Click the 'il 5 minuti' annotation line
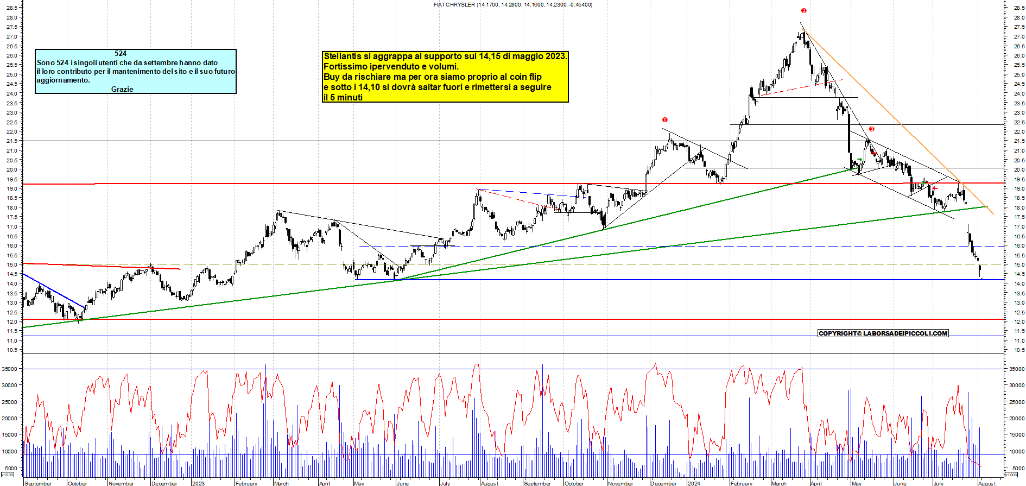This screenshot has height=486, width=1026. pos(343,97)
